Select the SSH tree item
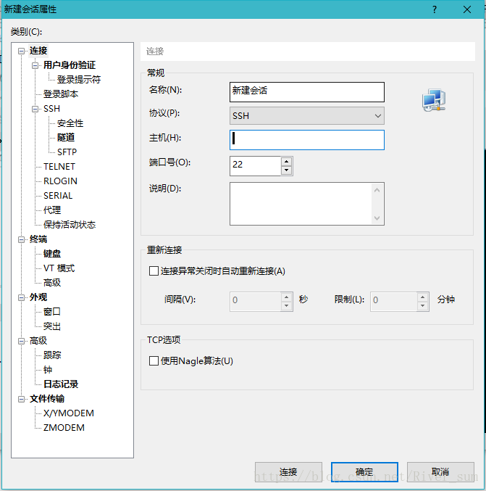486x491 pixels. (51, 109)
